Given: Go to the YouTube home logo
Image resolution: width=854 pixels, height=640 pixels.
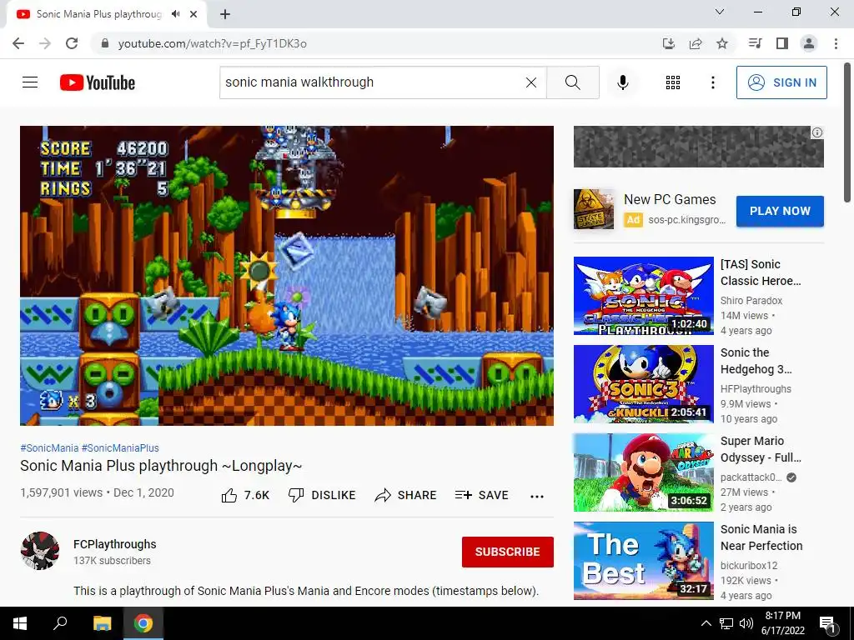Looking at the screenshot, I should tap(98, 82).
